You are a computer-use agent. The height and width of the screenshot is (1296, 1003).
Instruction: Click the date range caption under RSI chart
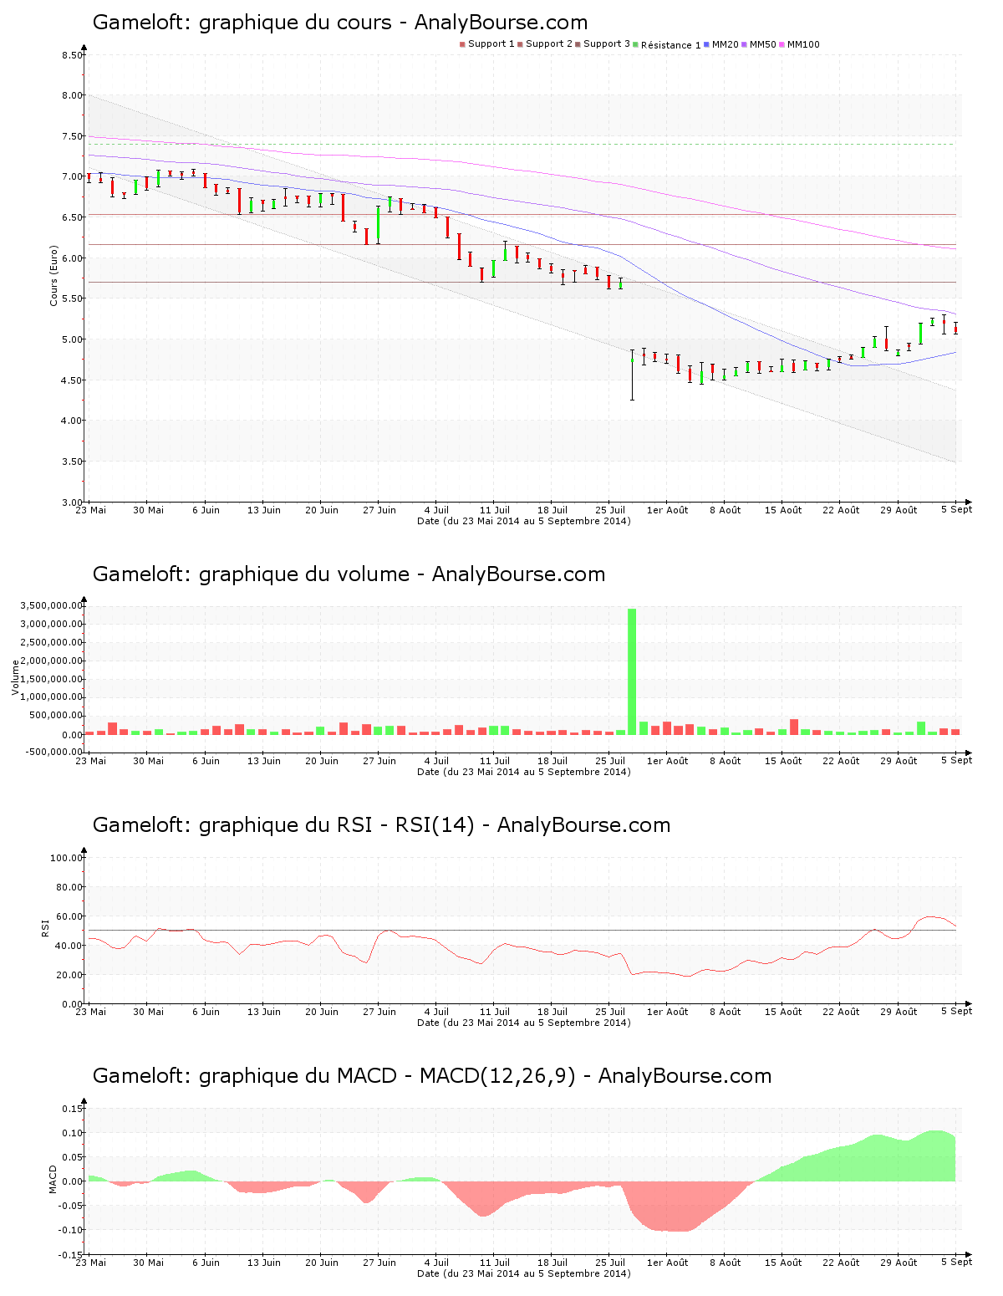tap(524, 1023)
